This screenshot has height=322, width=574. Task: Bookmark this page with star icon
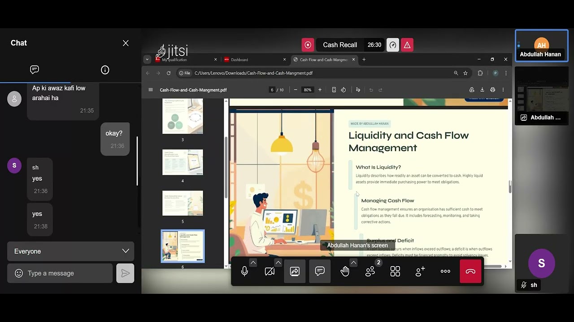465,73
